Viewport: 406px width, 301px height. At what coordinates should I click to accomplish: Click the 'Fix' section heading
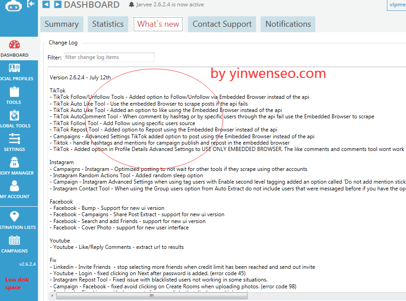pos(53,260)
